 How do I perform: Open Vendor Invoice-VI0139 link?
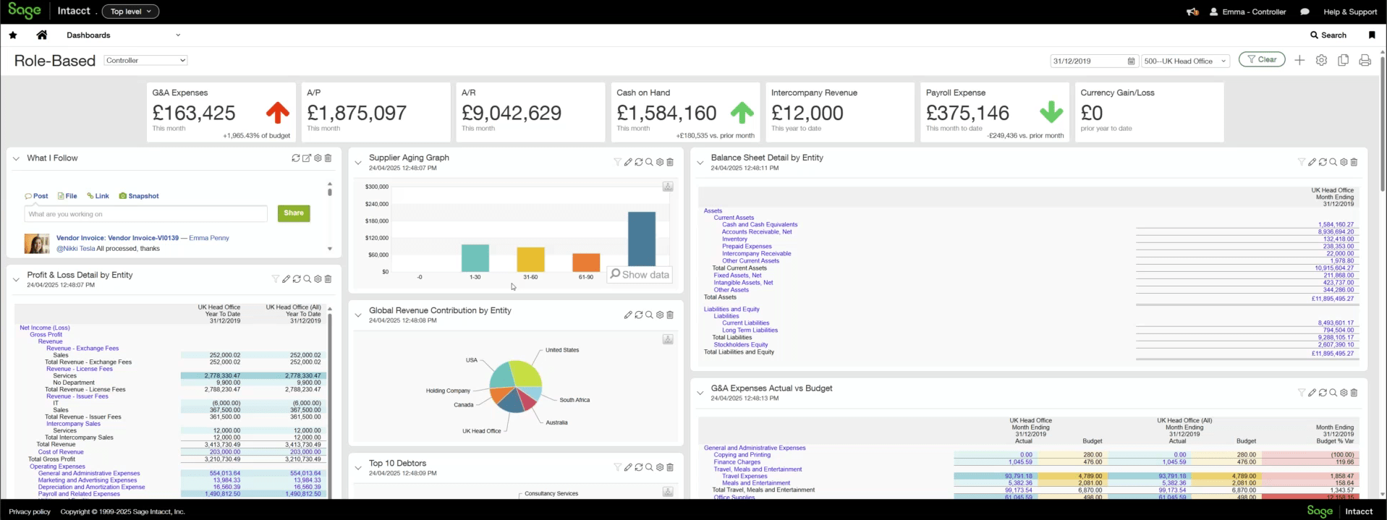pyautogui.click(x=117, y=237)
